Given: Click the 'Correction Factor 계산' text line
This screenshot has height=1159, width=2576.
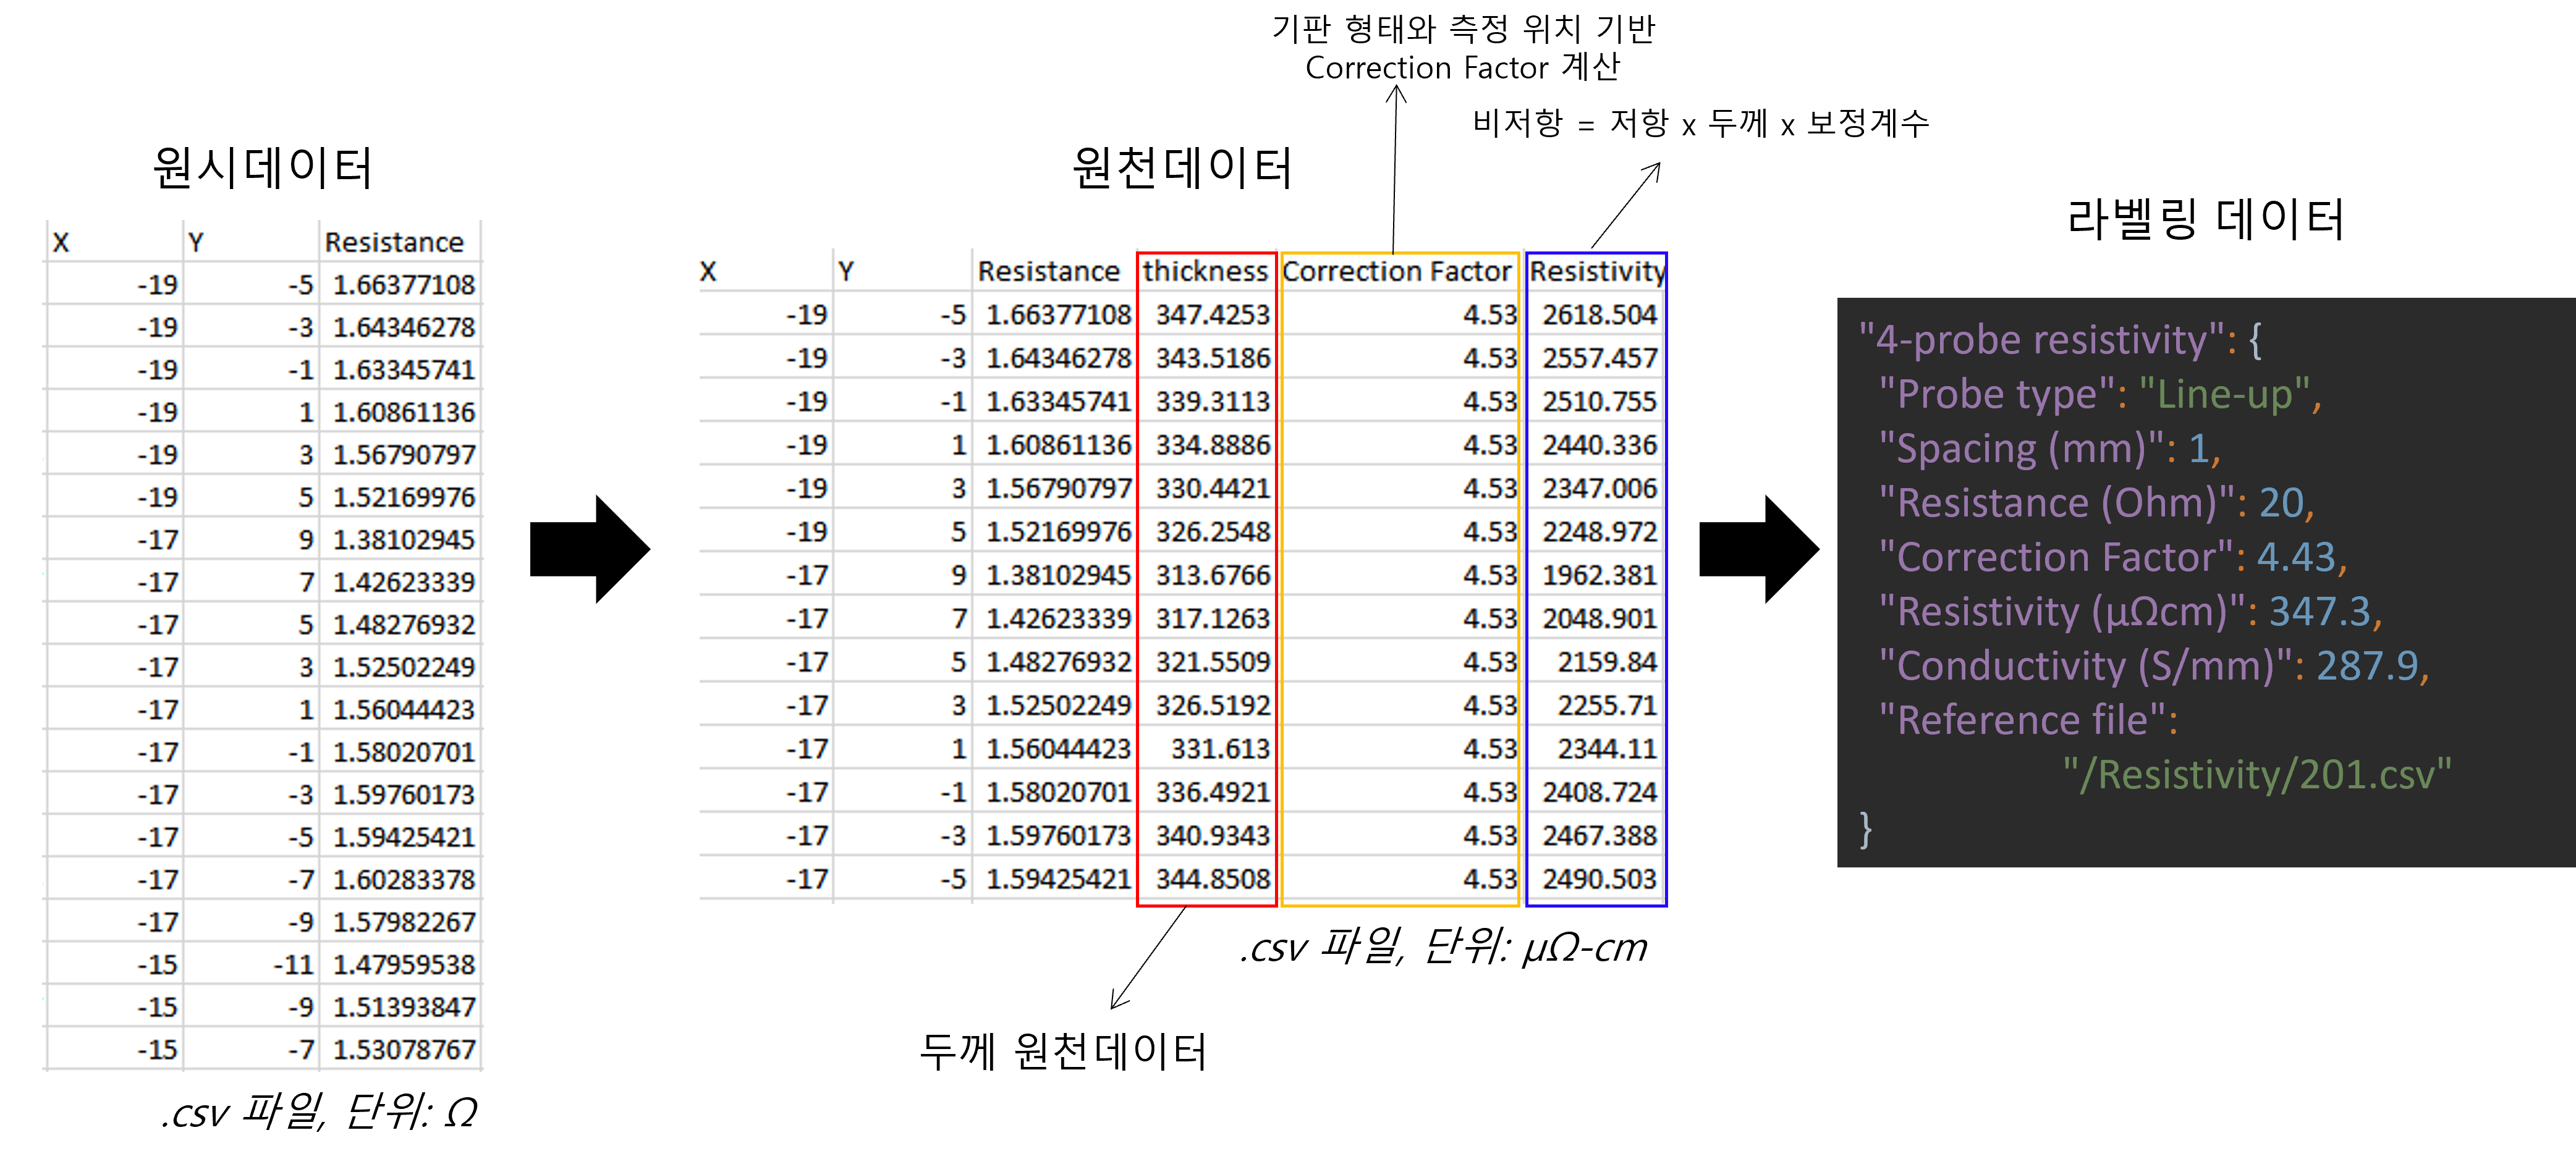Looking at the screenshot, I should click(x=1463, y=67).
